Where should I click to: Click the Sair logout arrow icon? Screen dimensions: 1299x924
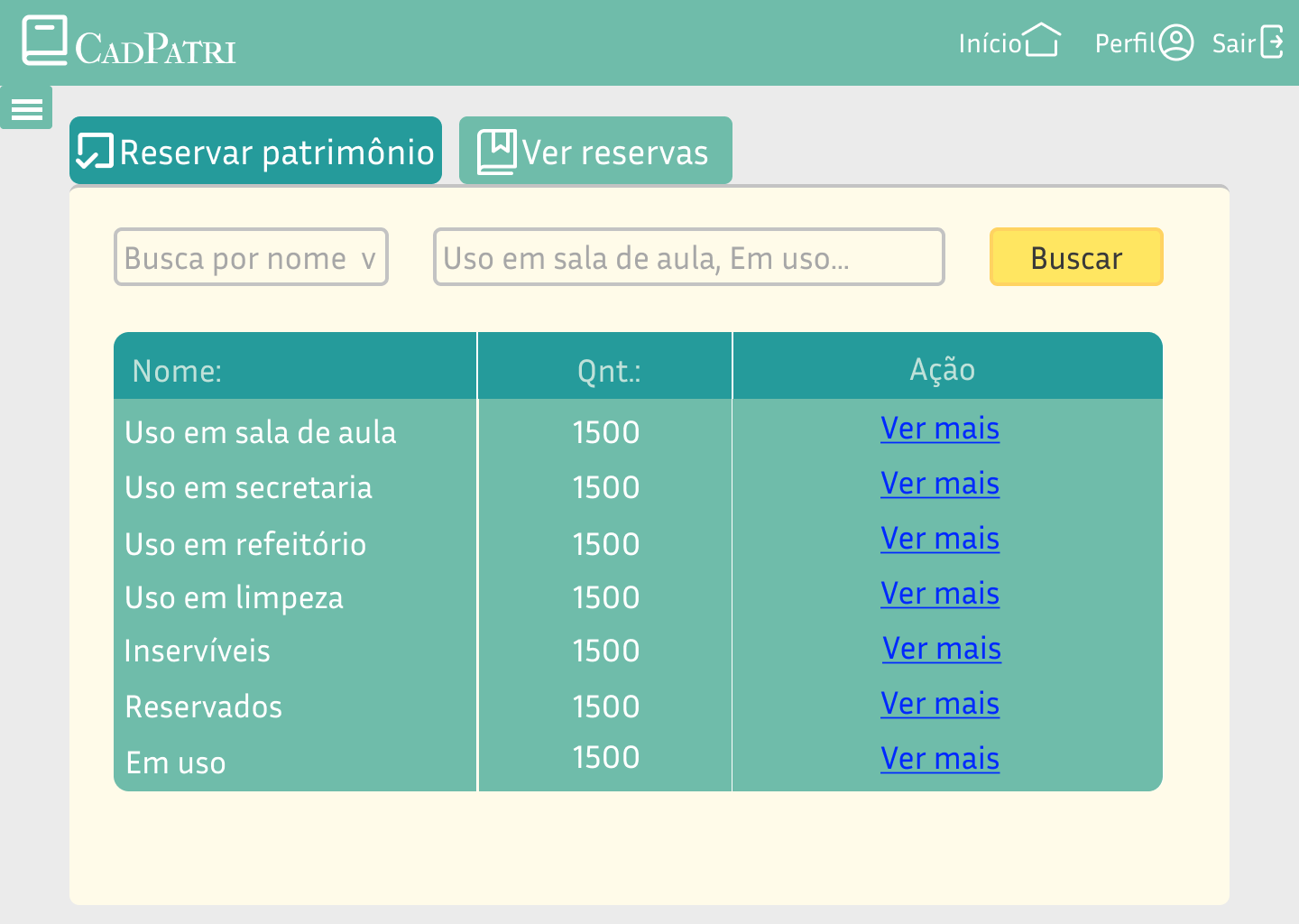1271,42
